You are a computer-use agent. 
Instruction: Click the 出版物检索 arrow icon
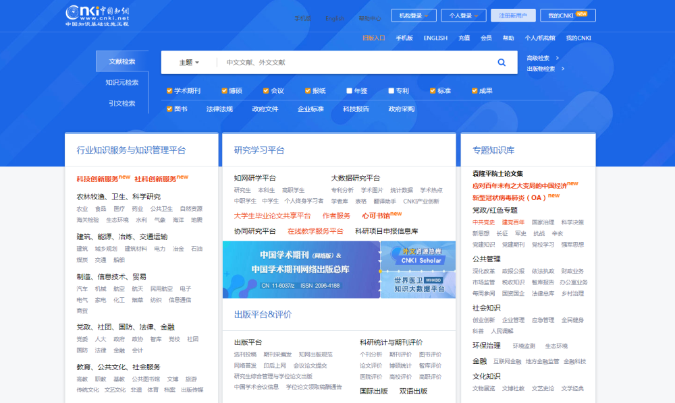(x=563, y=69)
